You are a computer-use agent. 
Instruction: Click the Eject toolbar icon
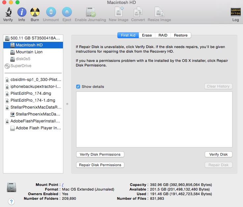[67, 12]
